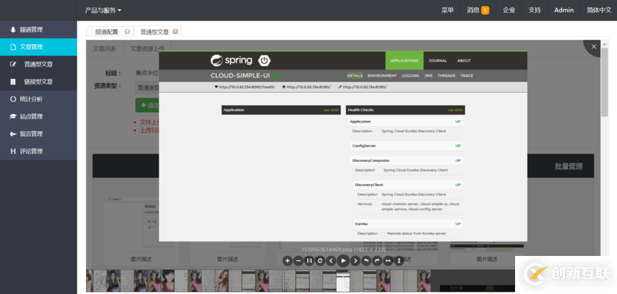Click the H icon beside 评论管理
Screen dimensions: 617x294
13,151
